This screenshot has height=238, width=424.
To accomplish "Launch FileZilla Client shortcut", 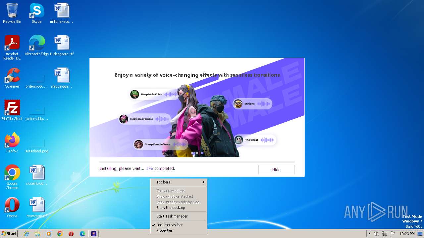I will coord(12,110).
